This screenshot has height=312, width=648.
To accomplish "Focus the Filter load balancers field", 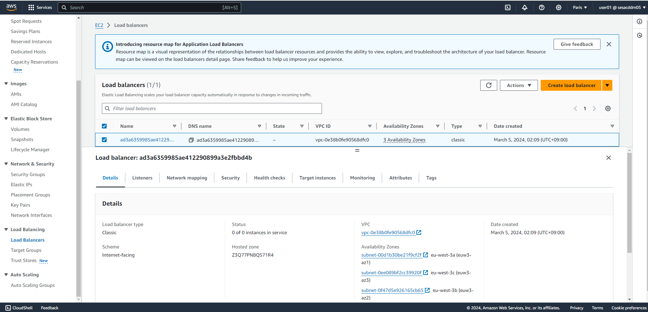I will coord(212,108).
